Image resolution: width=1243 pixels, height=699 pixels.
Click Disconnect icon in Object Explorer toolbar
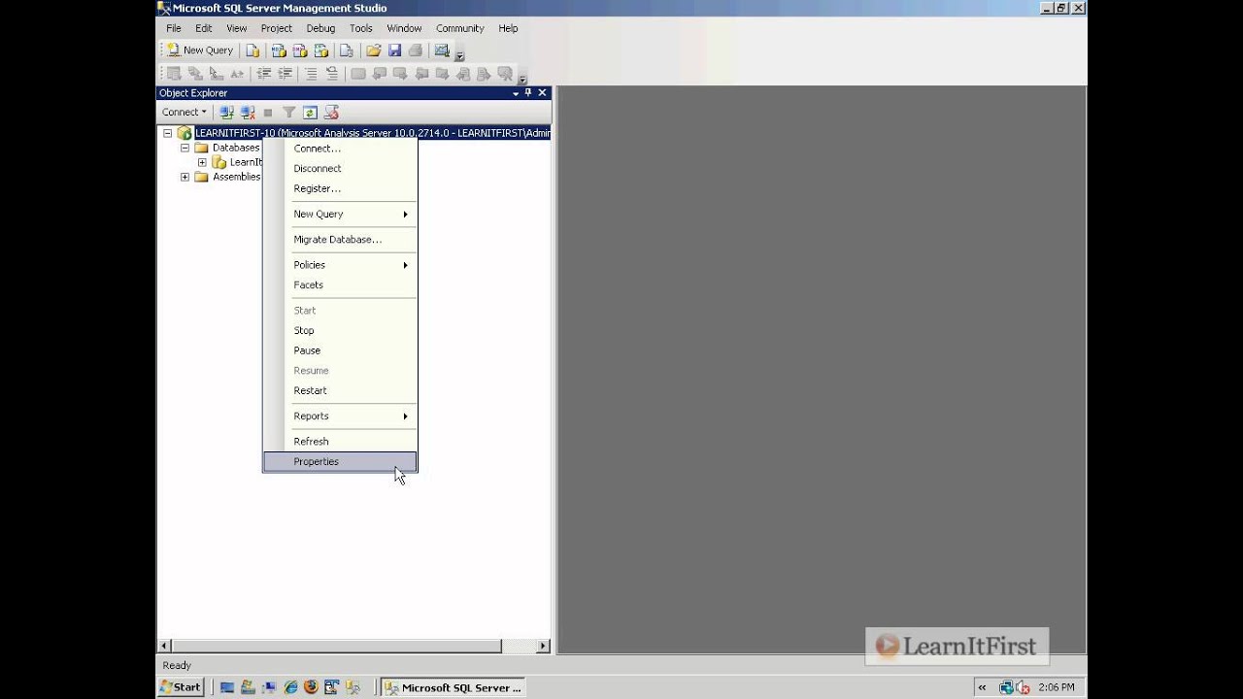click(x=248, y=113)
